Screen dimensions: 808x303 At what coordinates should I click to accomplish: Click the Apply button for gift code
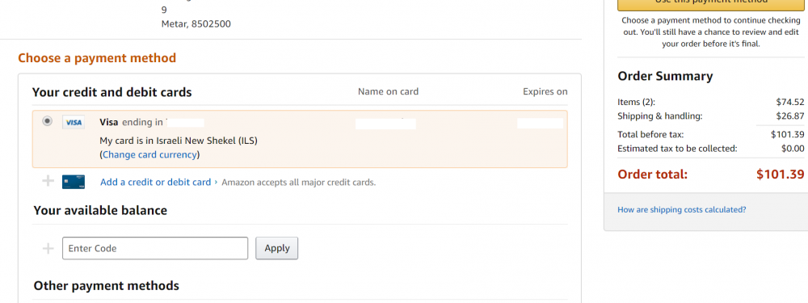point(276,248)
